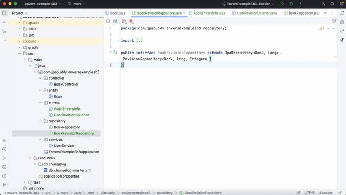The width and height of the screenshot is (346, 195).
Task: Open the Run tool window
Action: pos(4,158)
